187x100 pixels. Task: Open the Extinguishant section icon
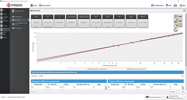coord(1,18)
